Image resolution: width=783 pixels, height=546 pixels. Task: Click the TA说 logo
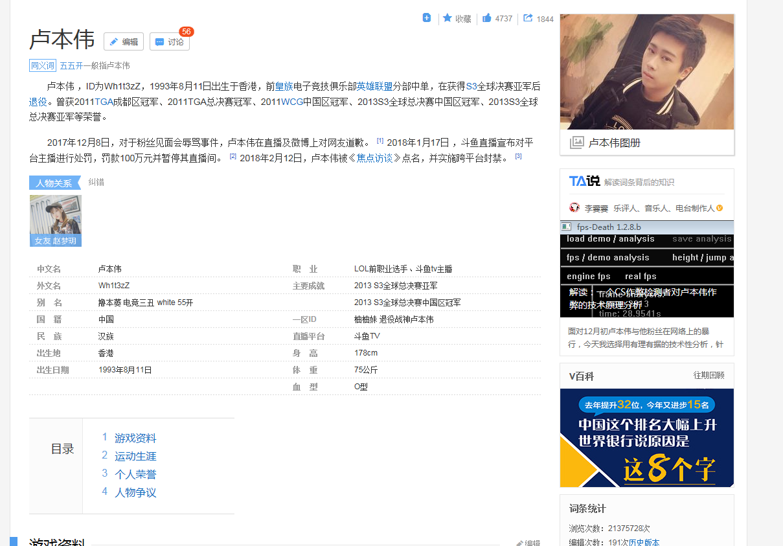tap(584, 181)
